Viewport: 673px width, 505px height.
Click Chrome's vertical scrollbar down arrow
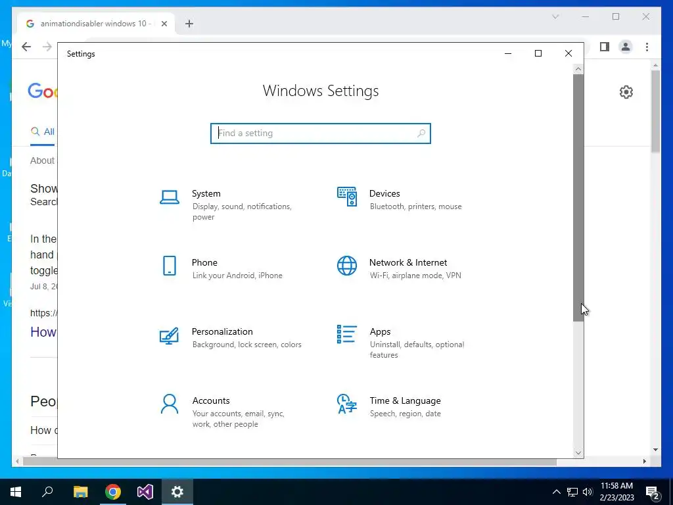[655, 450]
